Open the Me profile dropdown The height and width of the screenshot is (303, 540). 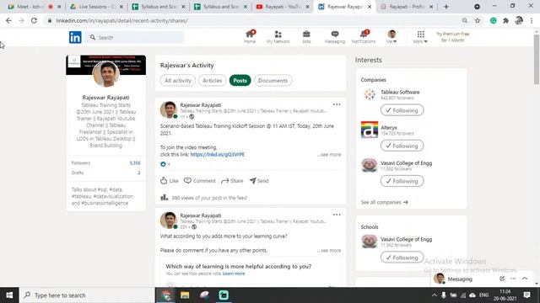click(391, 37)
